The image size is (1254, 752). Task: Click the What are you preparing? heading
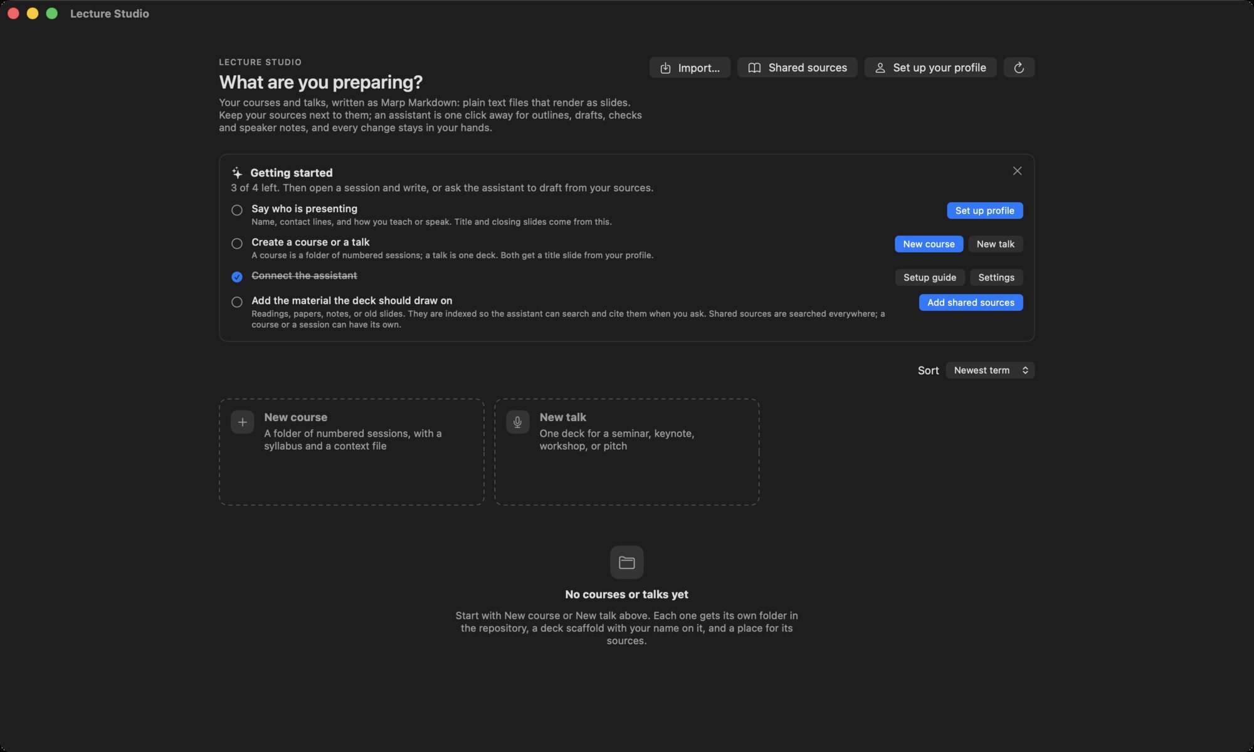(321, 82)
